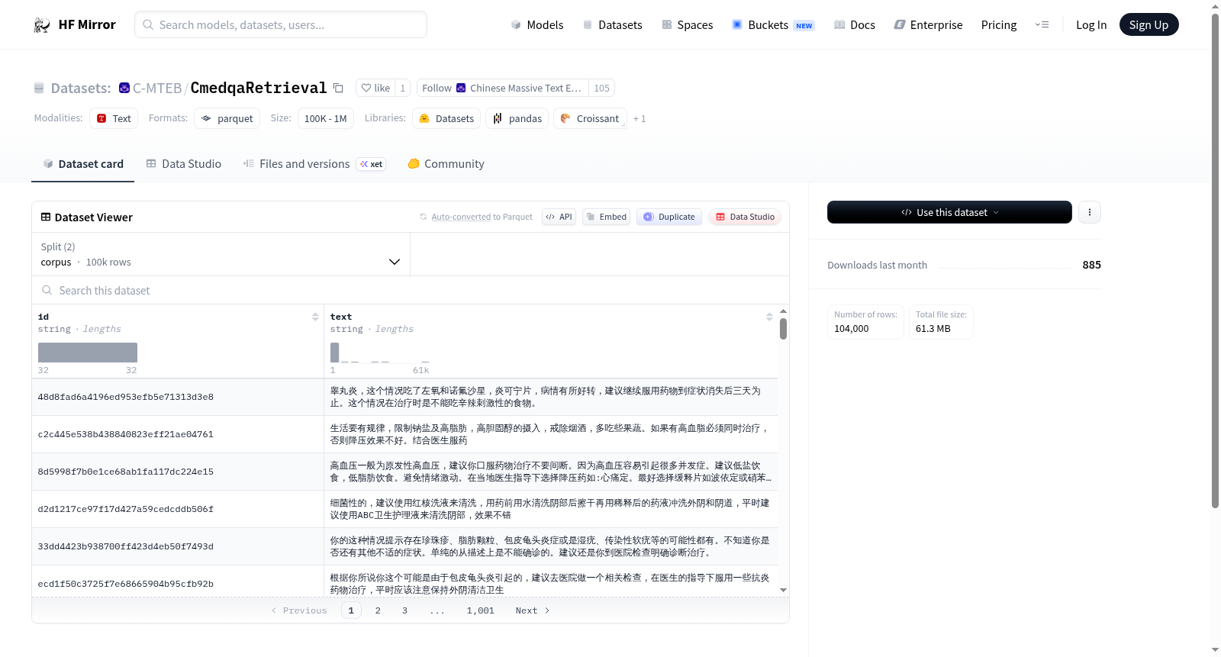1221x657 pixels.
Task: Open Buckets in top navigation
Action: (772, 24)
